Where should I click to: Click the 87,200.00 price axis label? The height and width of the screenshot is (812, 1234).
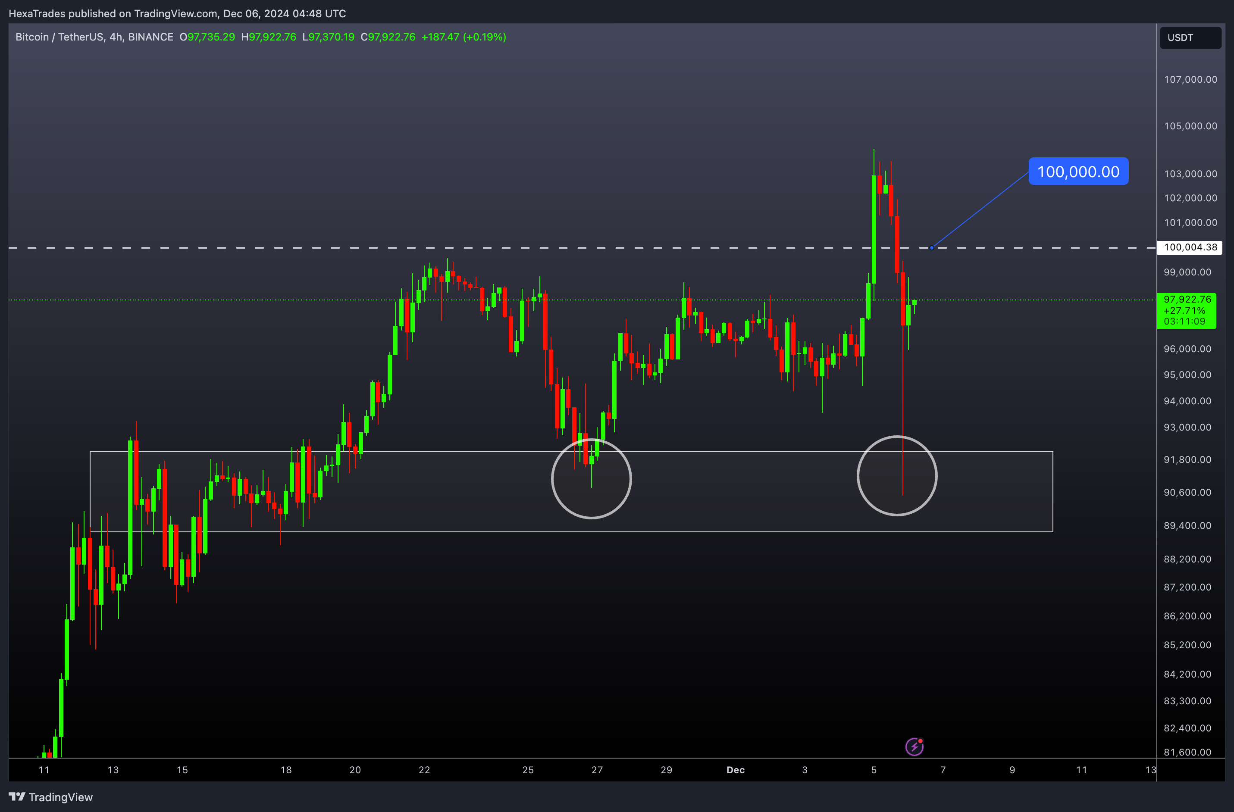(1187, 587)
